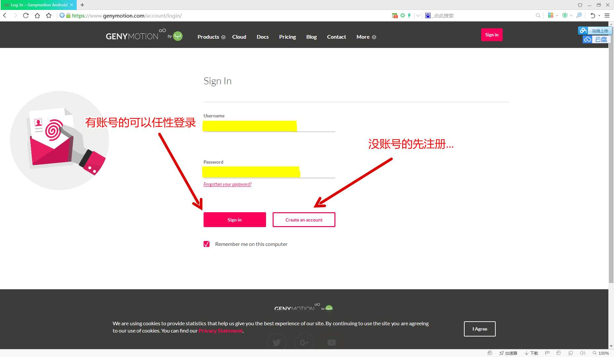The width and height of the screenshot is (614, 357).
Task: Accept cookies with I Agree button
Action: (480, 329)
